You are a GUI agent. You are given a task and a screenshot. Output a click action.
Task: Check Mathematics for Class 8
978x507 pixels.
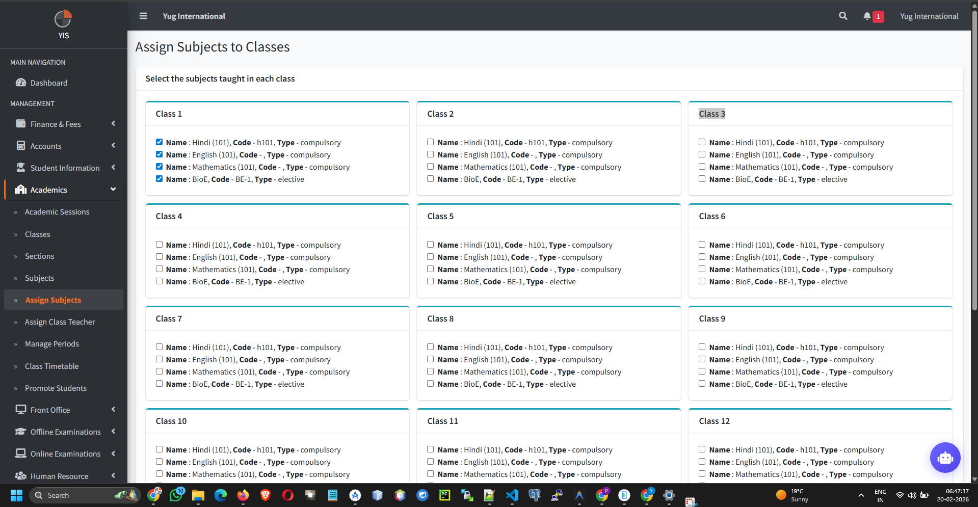tap(430, 371)
